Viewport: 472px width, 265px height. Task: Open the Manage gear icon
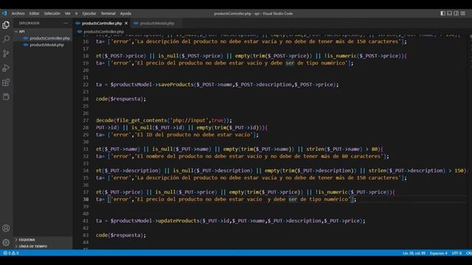coord(6,242)
